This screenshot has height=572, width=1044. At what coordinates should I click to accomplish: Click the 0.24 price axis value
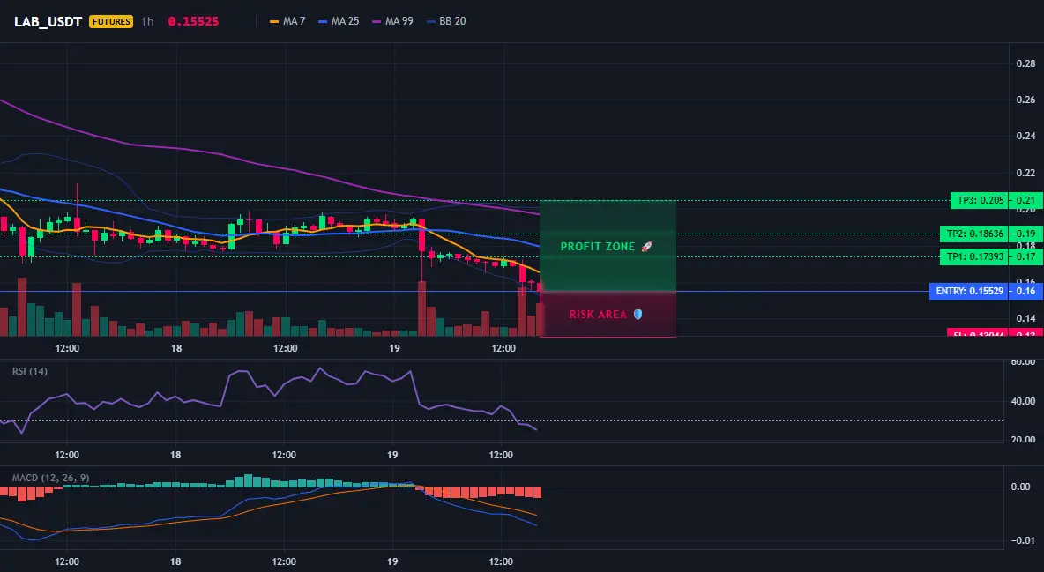(x=1026, y=136)
